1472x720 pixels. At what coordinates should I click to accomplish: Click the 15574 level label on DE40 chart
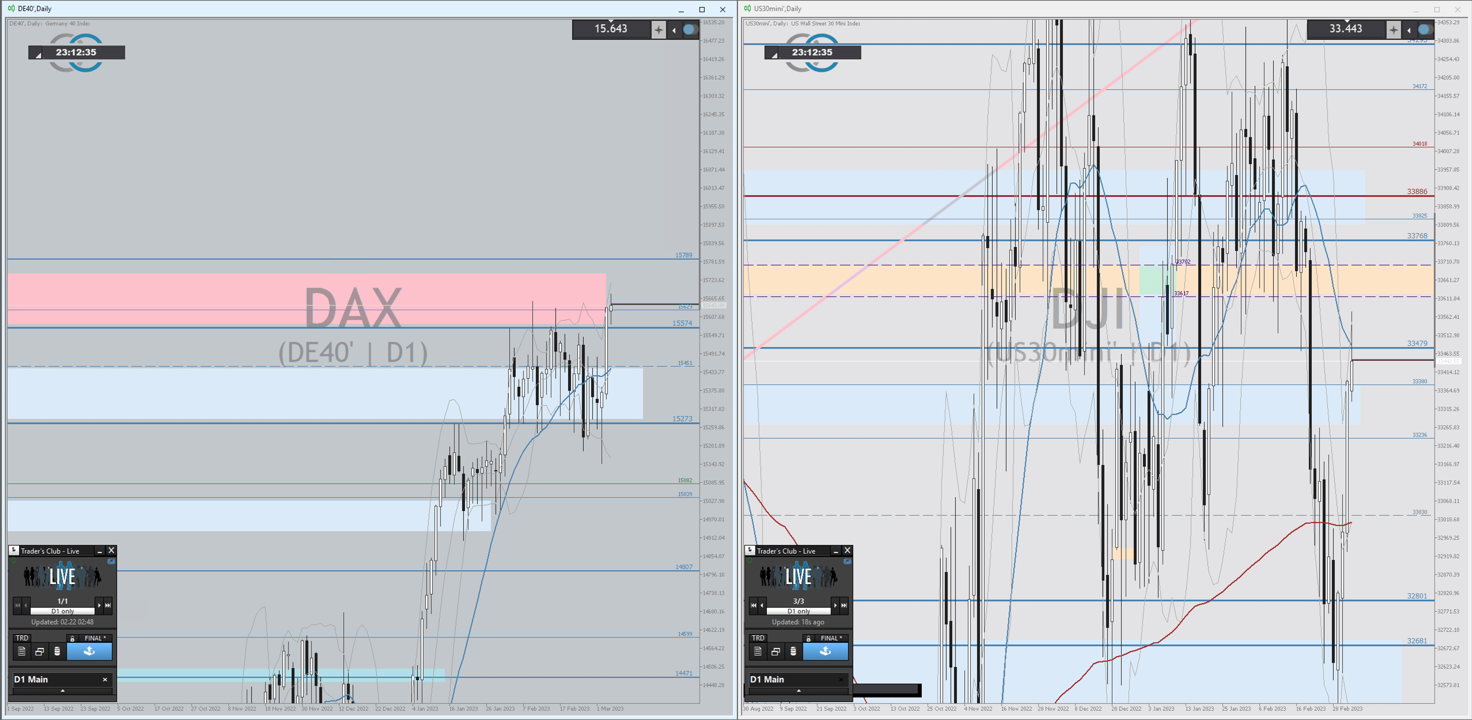(x=682, y=323)
